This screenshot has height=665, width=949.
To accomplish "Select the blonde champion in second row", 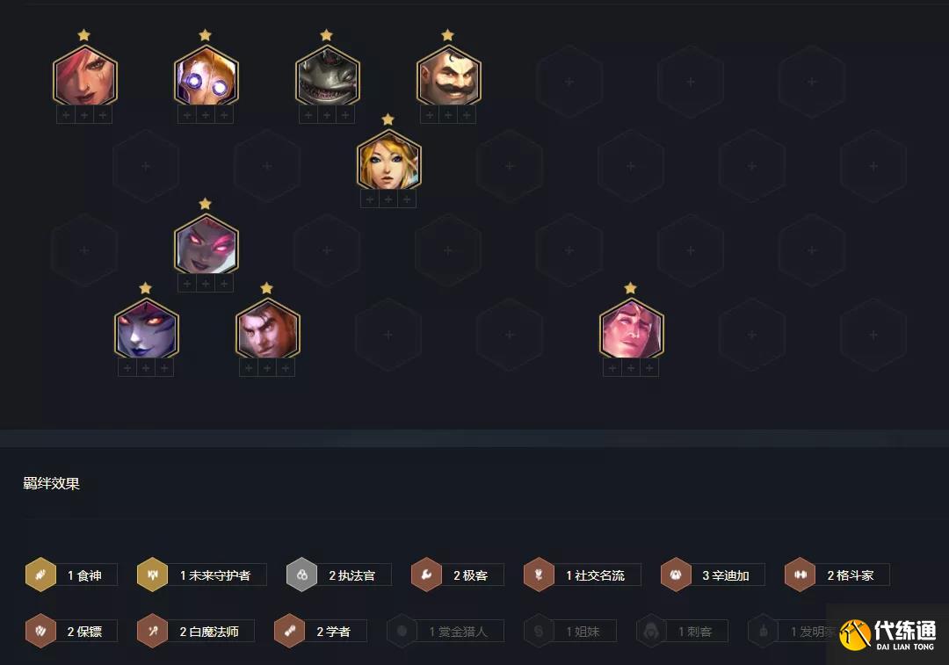I will pyautogui.click(x=388, y=161).
